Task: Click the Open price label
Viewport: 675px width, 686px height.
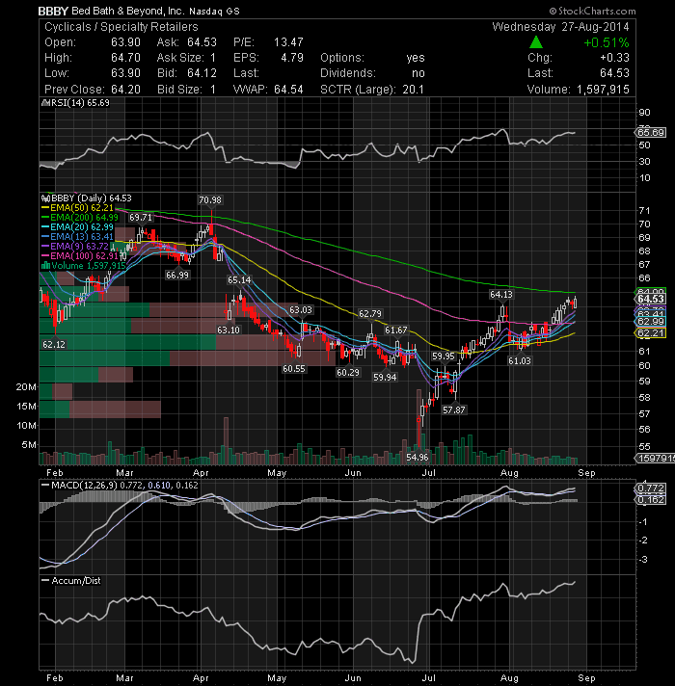Action: pos(61,42)
